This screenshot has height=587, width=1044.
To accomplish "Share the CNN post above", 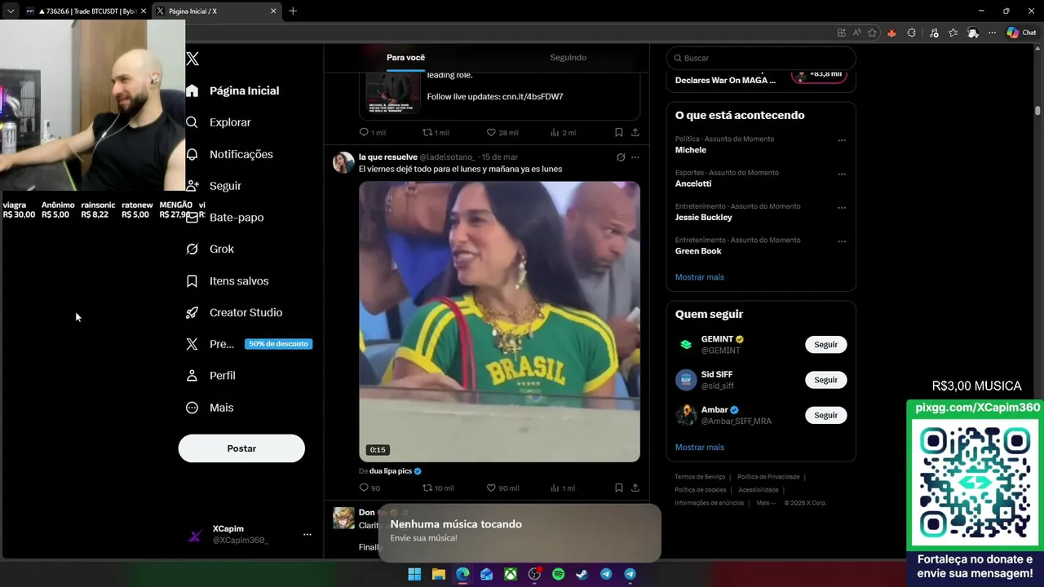I will point(635,132).
